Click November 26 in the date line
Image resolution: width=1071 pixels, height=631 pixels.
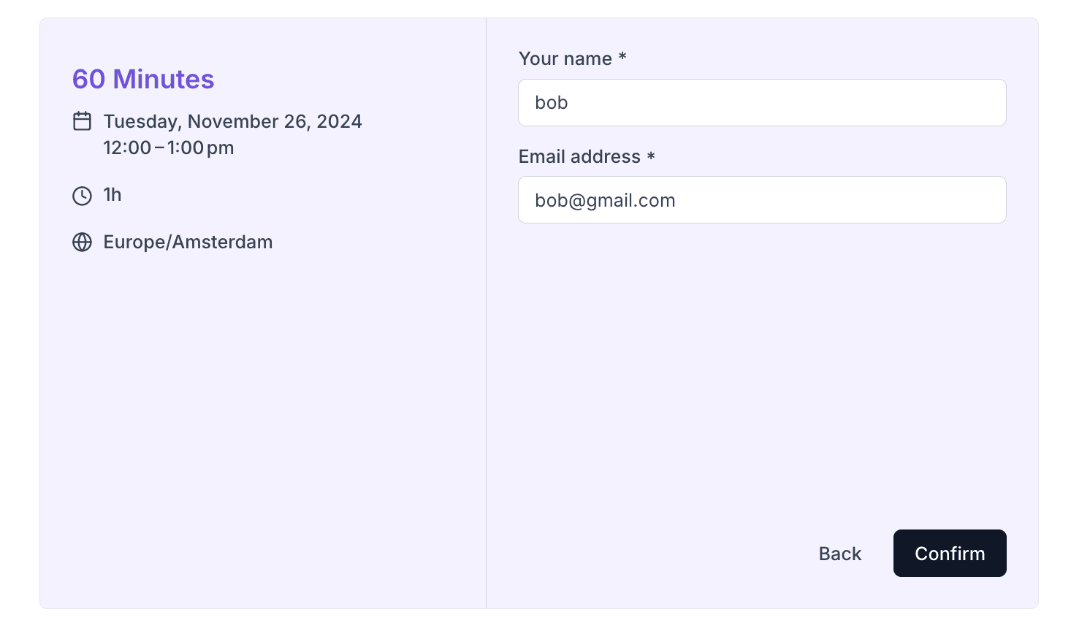tap(248, 121)
